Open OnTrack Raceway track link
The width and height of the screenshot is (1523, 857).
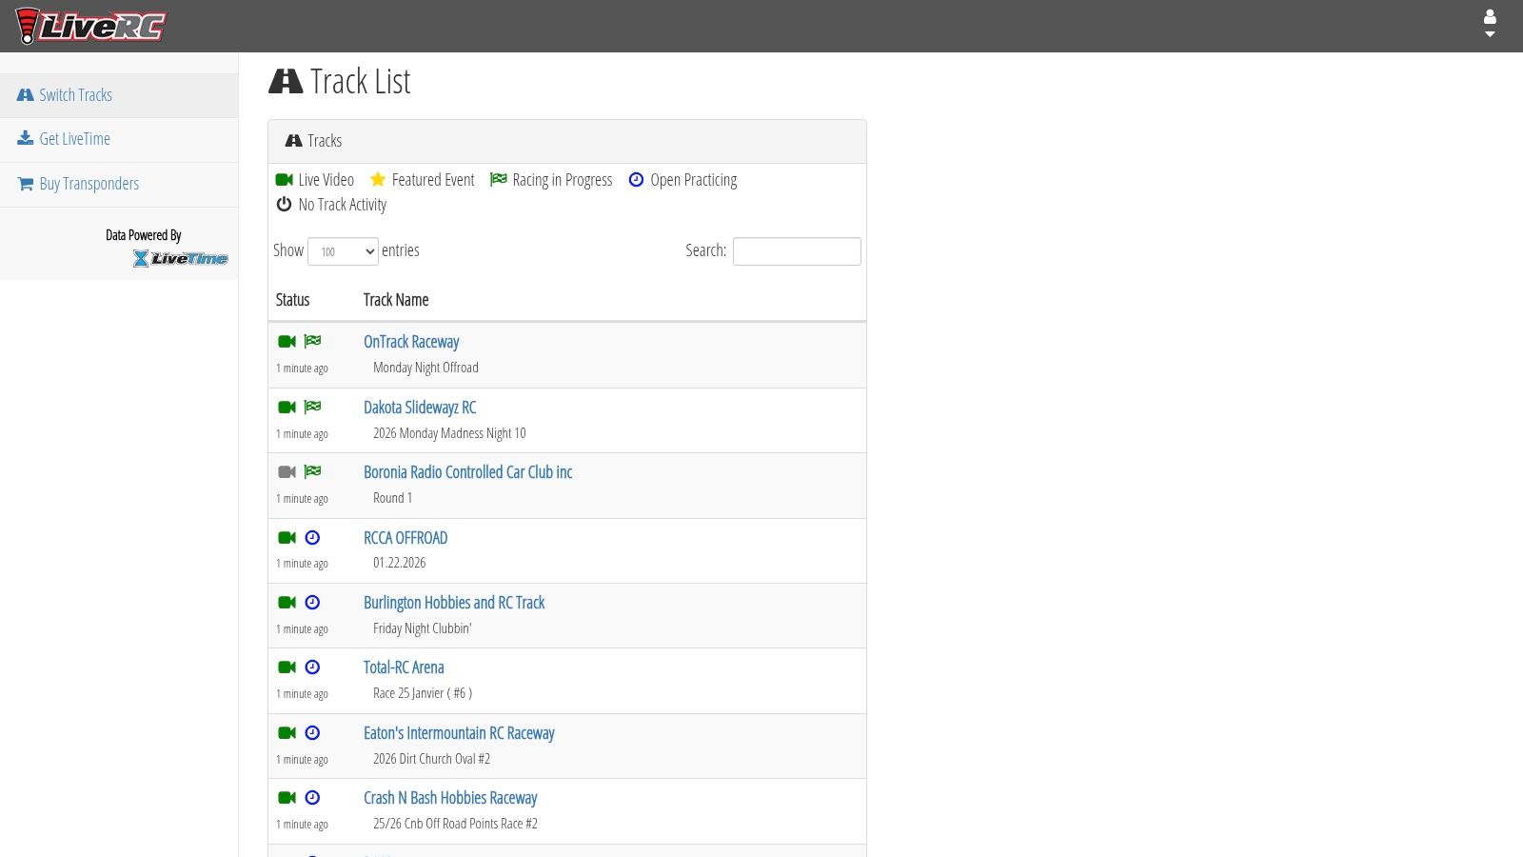(x=411, y=342)
